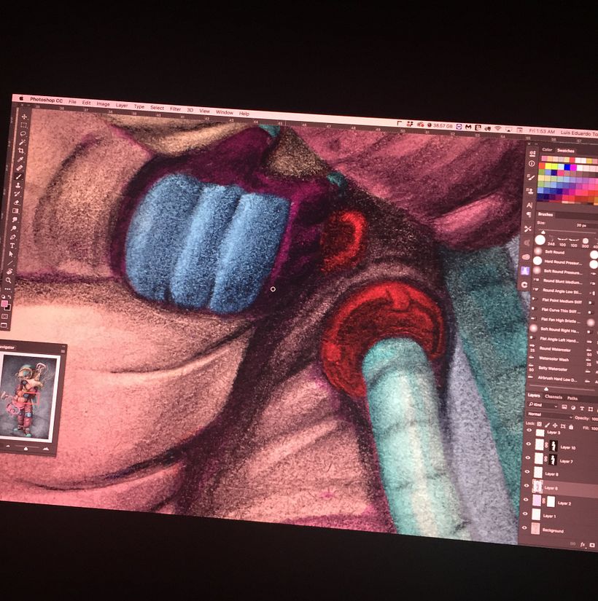Viewport: 598px width, 601px height.
Task: Select the Move tool
Action: (x=24, y=117)
